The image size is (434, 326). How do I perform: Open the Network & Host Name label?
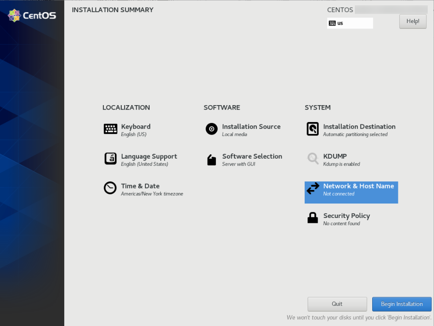point(358,186)
